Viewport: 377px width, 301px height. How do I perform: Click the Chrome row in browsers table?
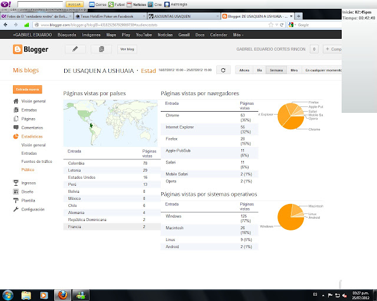(x=210, y=118)
